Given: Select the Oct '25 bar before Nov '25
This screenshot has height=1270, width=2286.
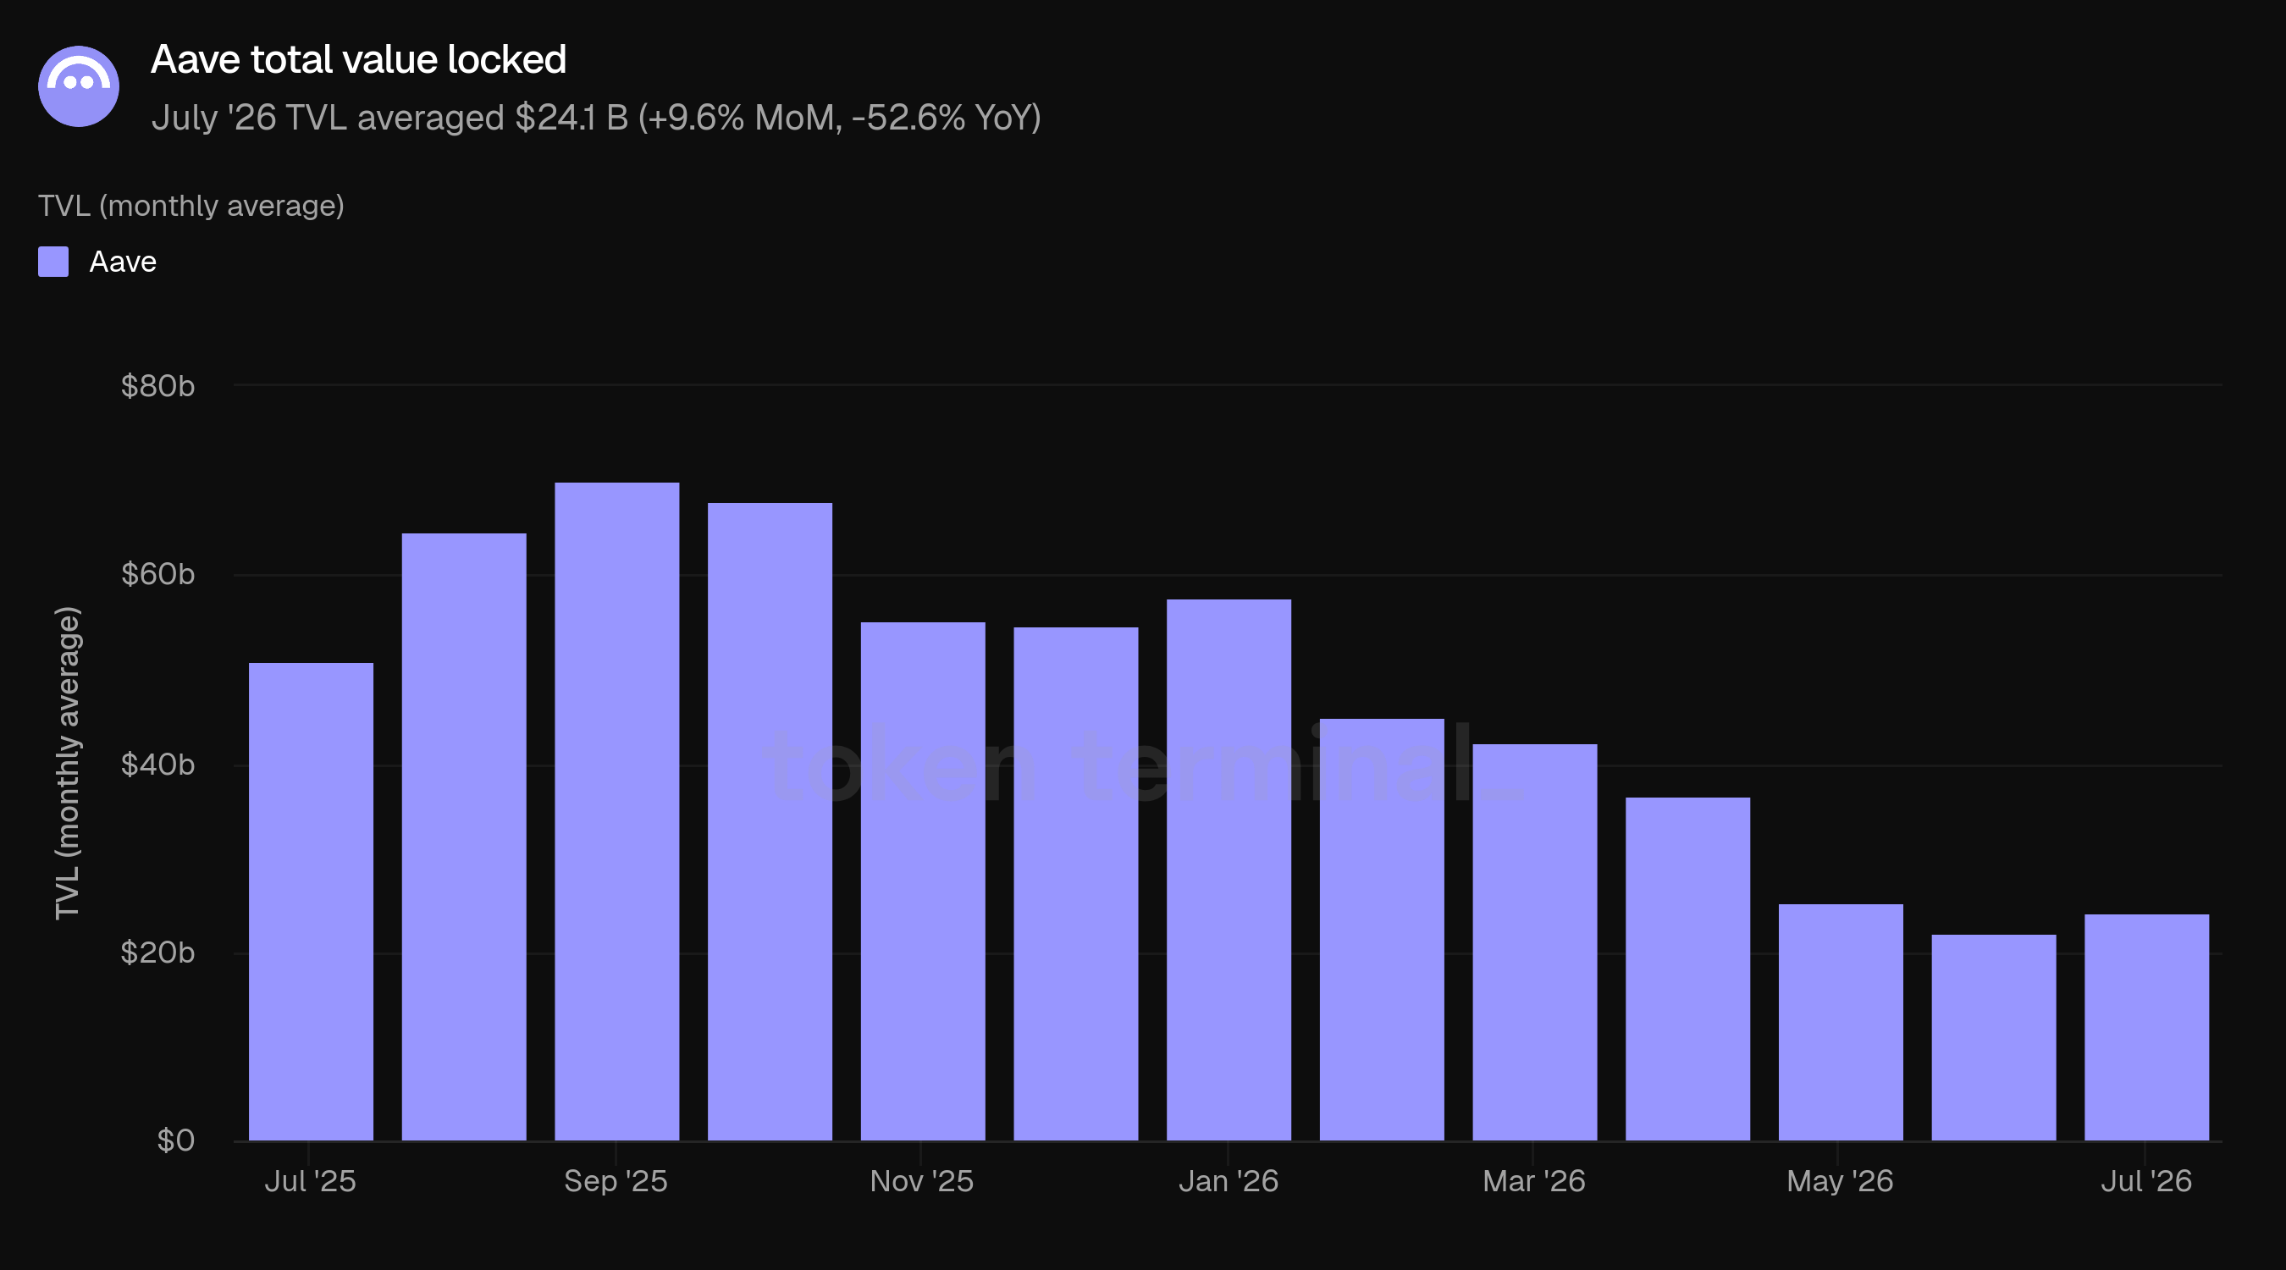Looking at the screenshot, I should [x=770, y=822].
